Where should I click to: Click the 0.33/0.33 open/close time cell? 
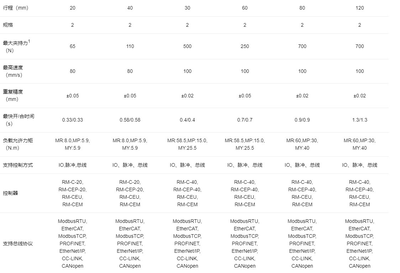(x=73, y=120)
